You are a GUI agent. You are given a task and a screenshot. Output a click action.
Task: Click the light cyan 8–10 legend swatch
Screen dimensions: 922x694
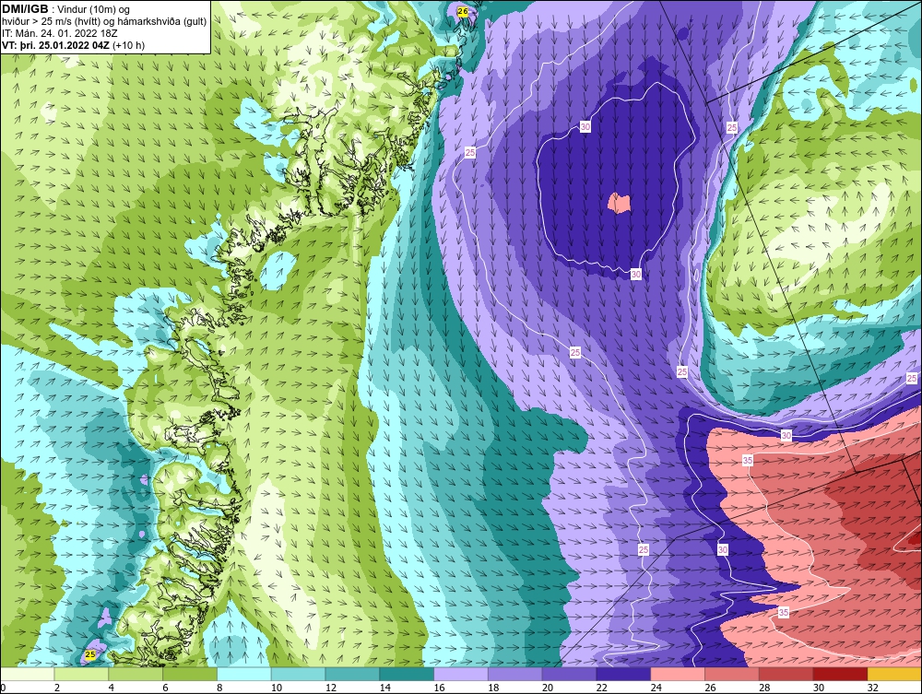pyautogui.click(x=244, y=674)
